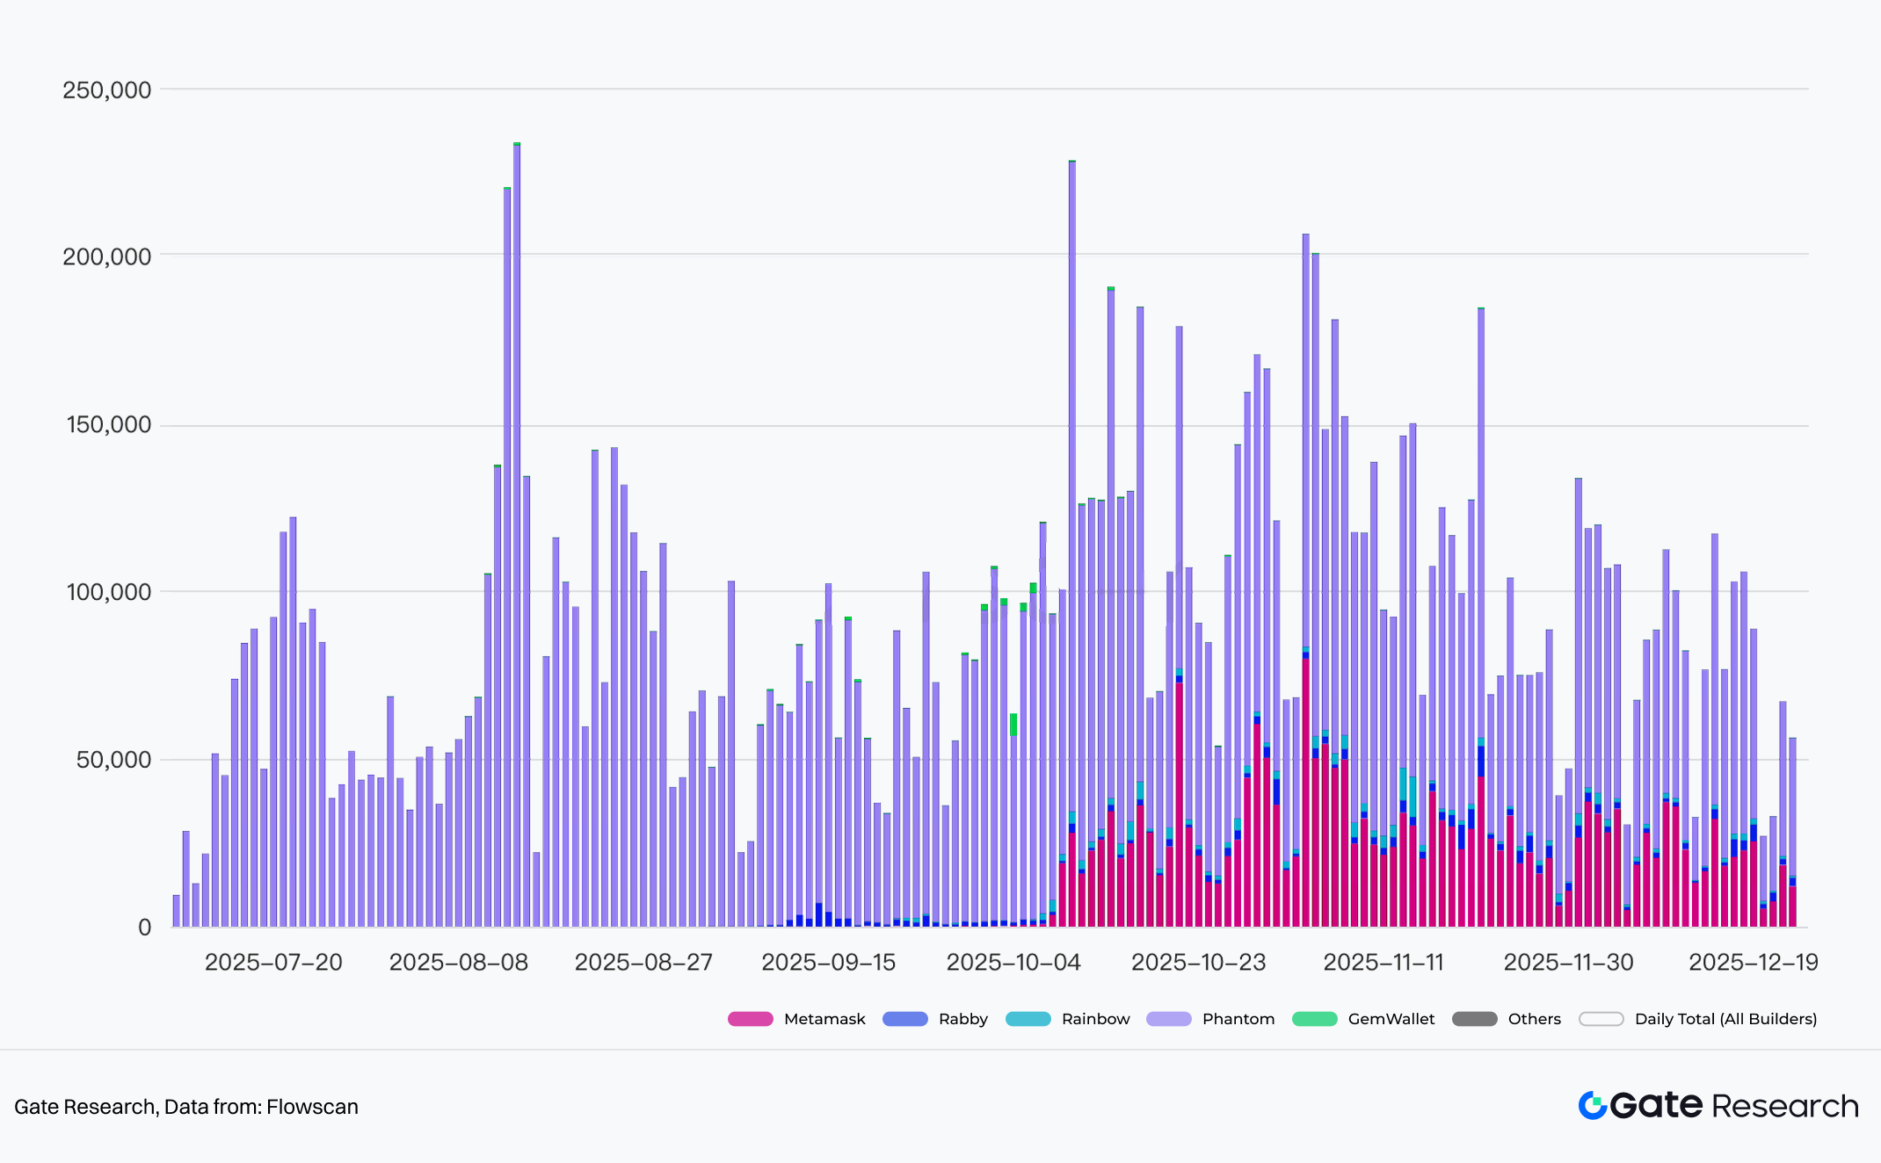Click the 2025-11-11 axis date label
Viewport: 1881px width, 1163px height.
(1383, 963)
